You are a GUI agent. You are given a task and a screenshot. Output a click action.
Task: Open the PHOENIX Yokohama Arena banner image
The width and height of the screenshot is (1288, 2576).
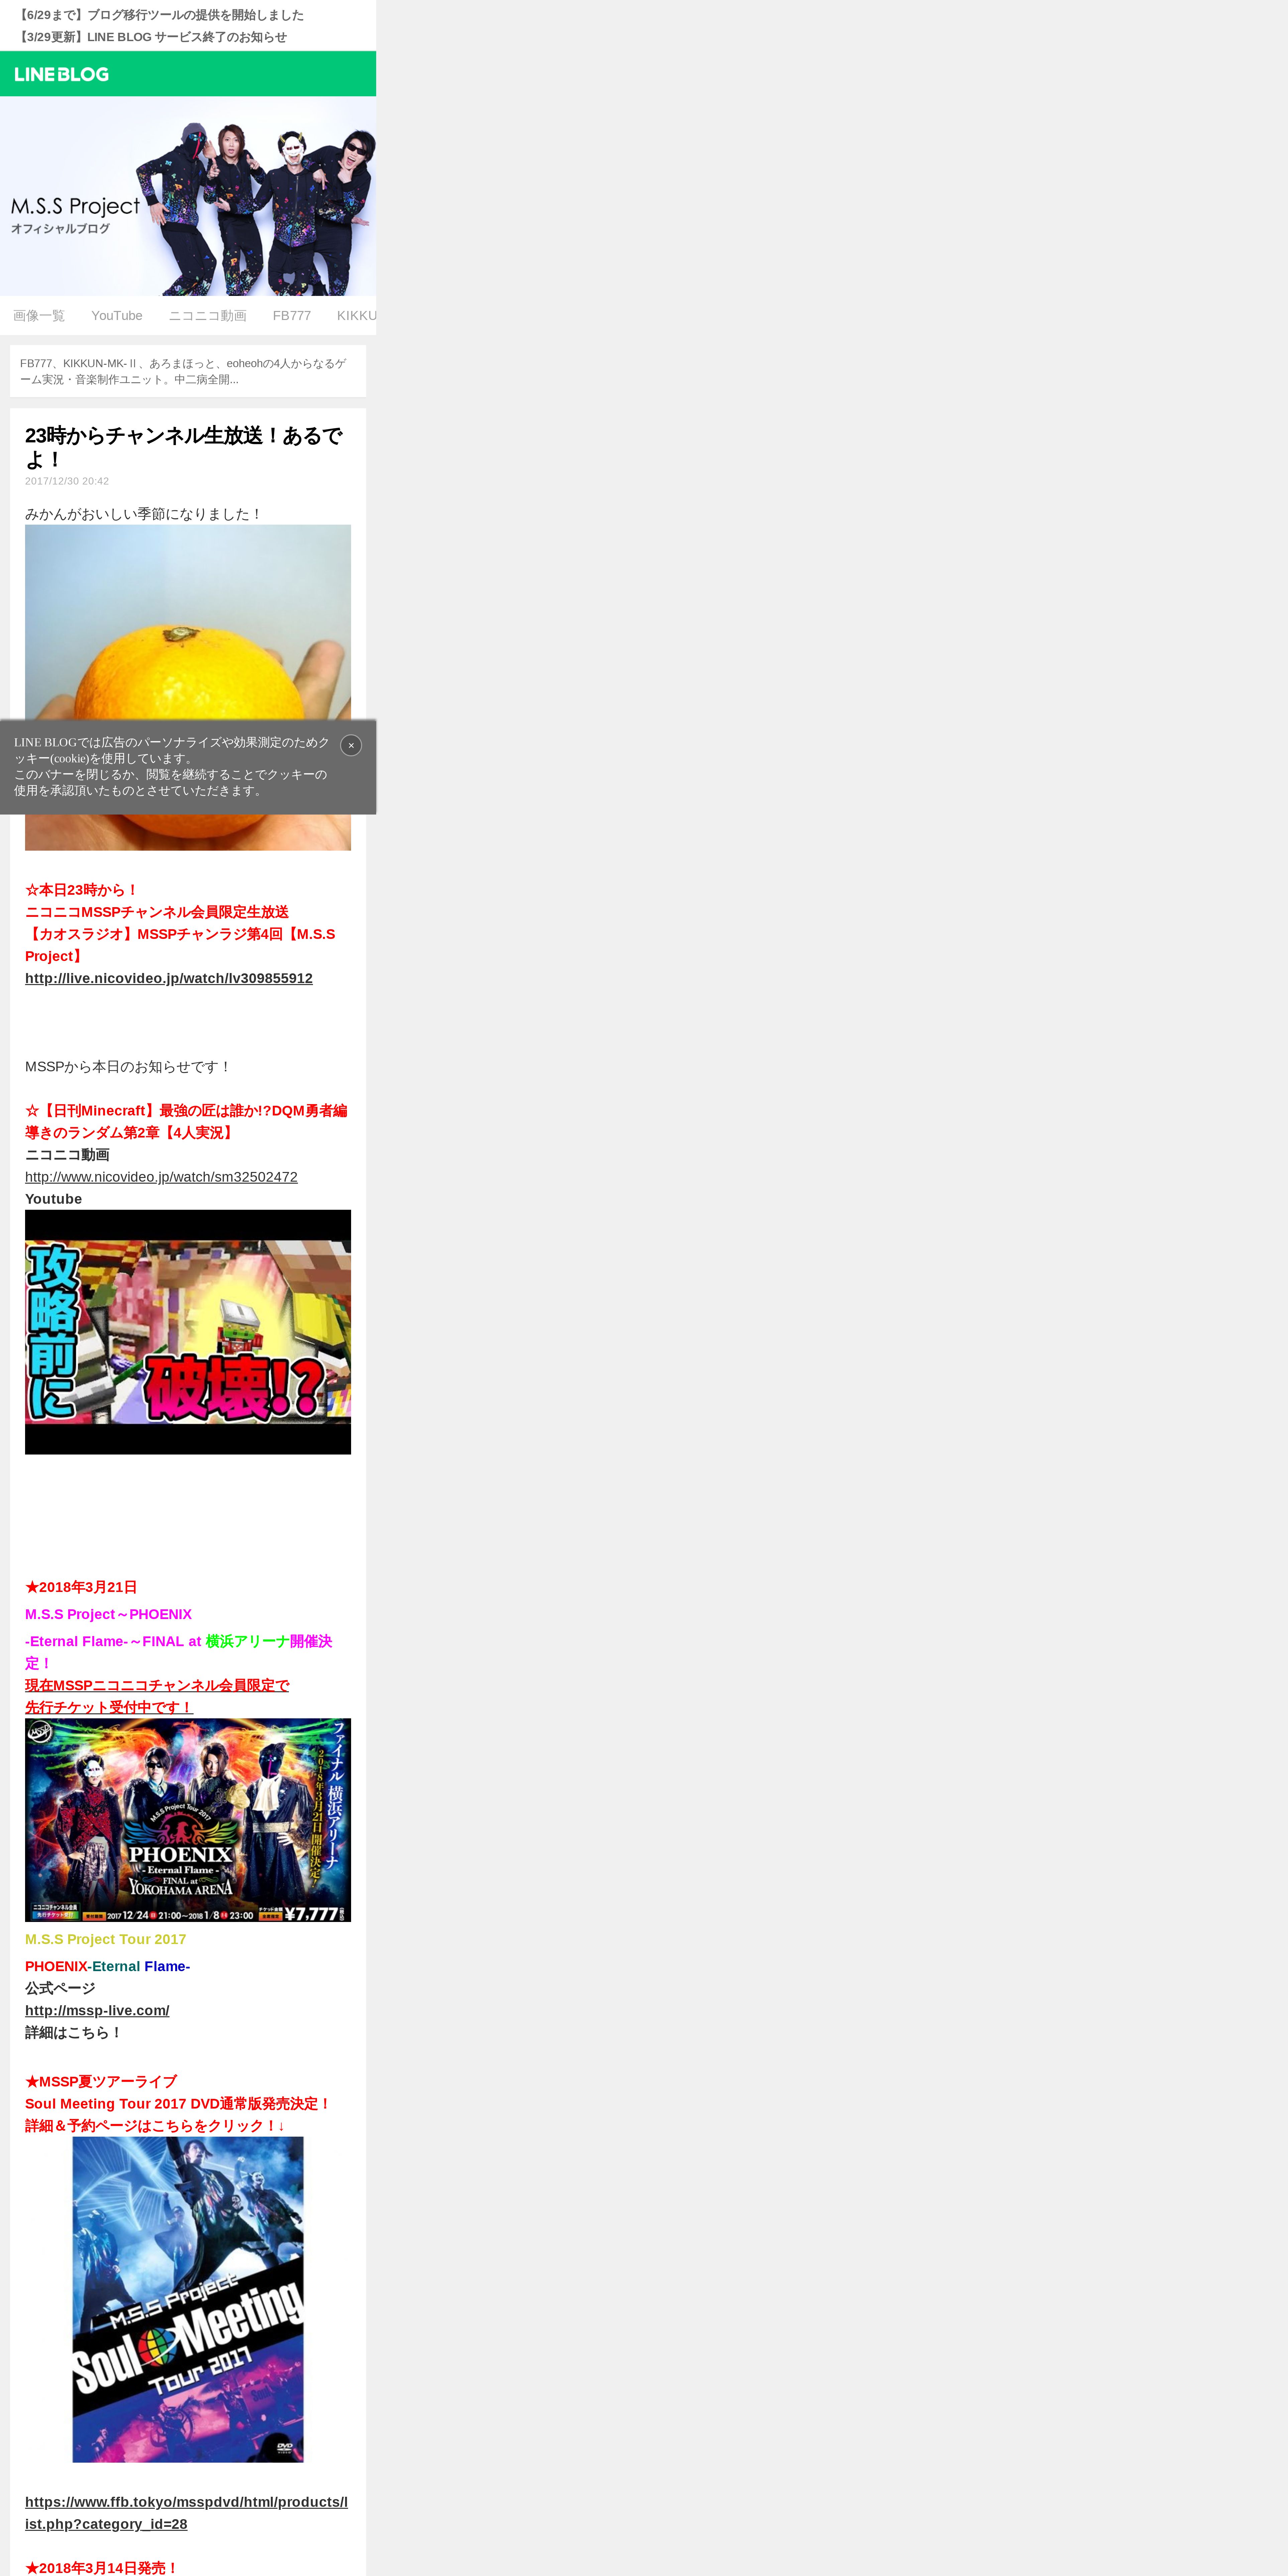coord(188,1820)
